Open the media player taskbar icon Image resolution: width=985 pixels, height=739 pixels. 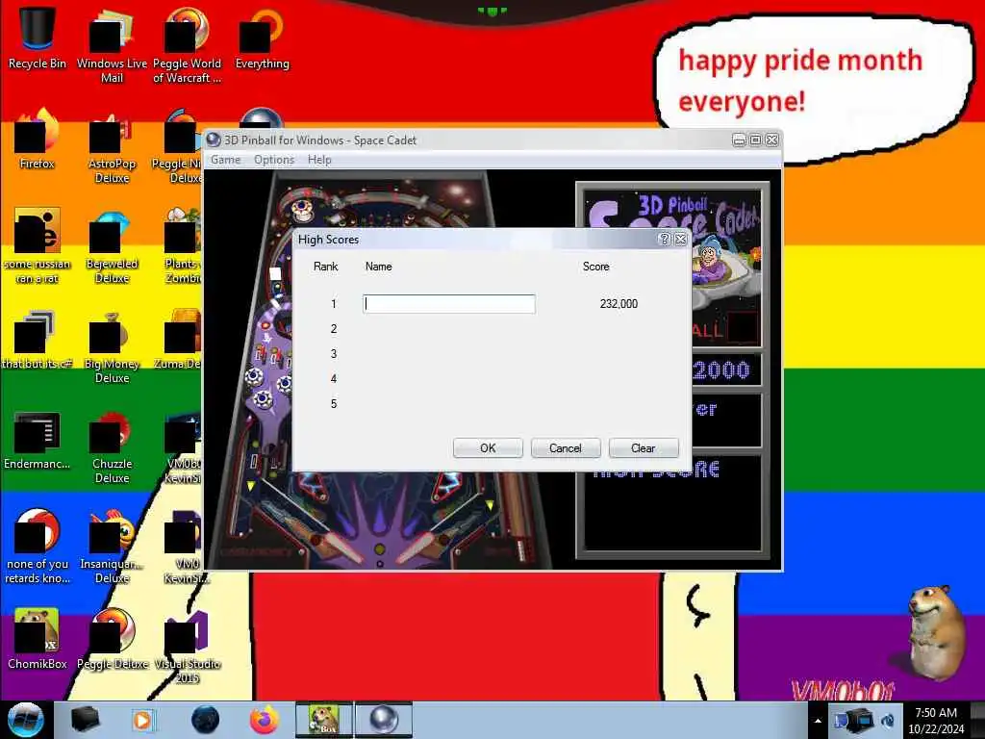(142, 720)
